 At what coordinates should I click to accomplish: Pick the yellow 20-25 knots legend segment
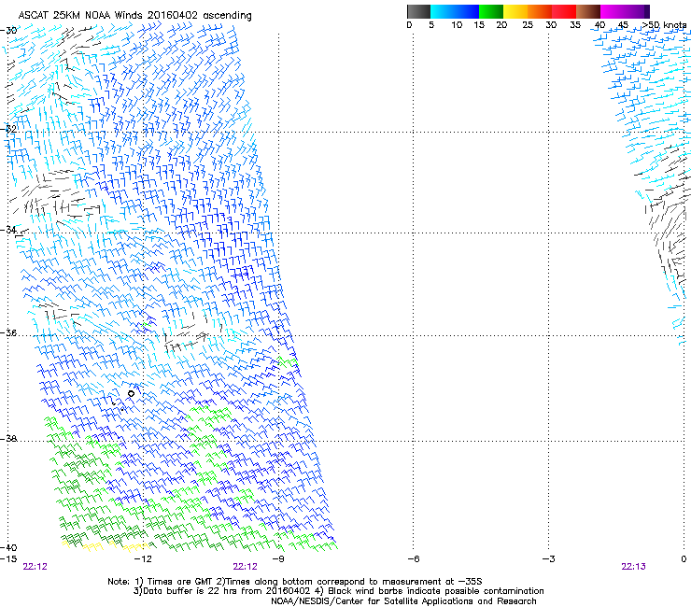[x=515, y=11]
